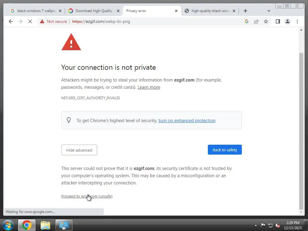The image size is (308, 231).
Task: Click the network tray icon
Action: [x=270, y=226]
